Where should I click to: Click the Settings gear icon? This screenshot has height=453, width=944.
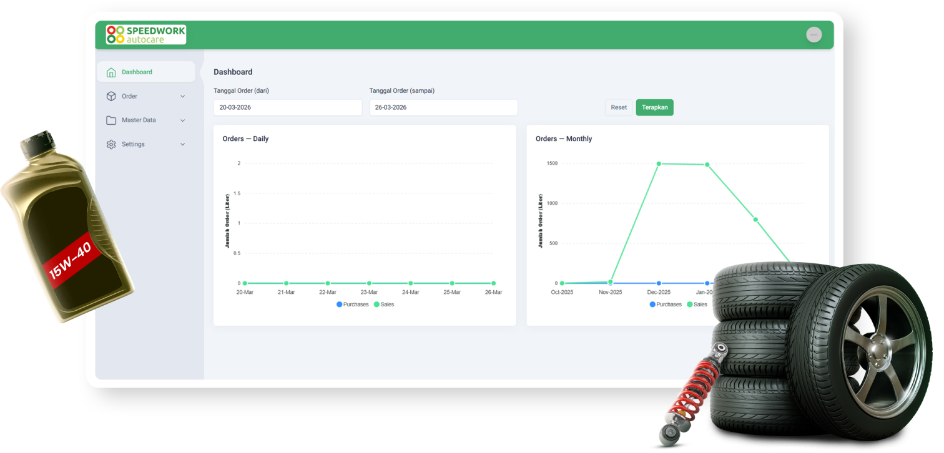pyautogui.click(x=111, y=144)
